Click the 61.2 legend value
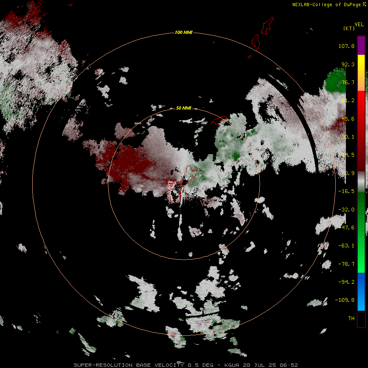Viewport: 368px width, 368px height. click(x=348, y=101)
